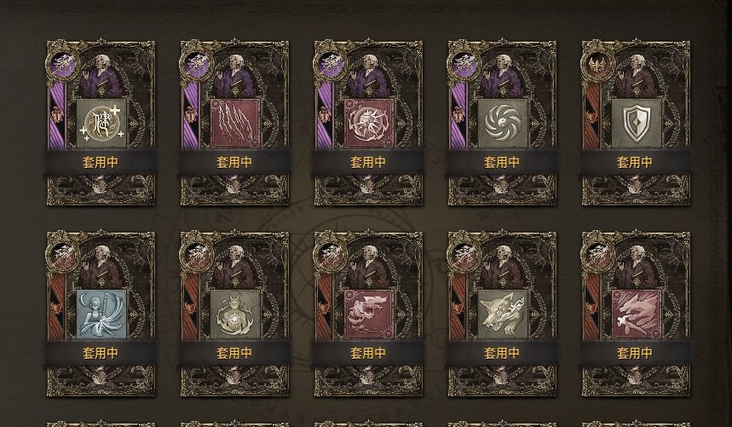Select the blue swordswoman skill icon
This screenshot has width=732, height=427.
[101, 314]
